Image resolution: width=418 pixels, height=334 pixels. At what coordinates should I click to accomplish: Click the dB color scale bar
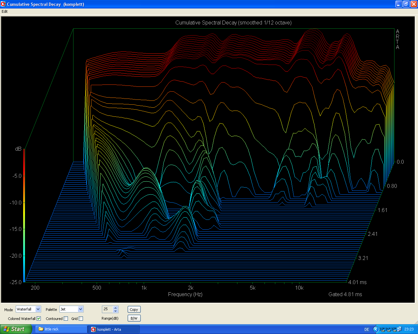24,215
